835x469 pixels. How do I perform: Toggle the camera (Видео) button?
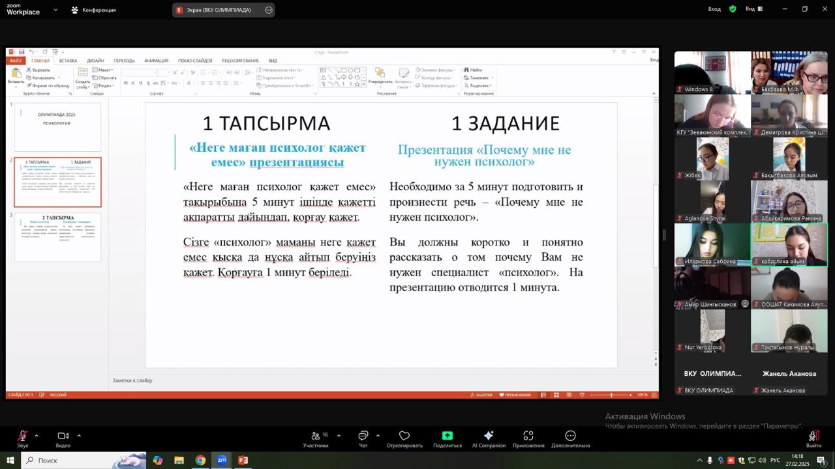click(x=63, y=436)
